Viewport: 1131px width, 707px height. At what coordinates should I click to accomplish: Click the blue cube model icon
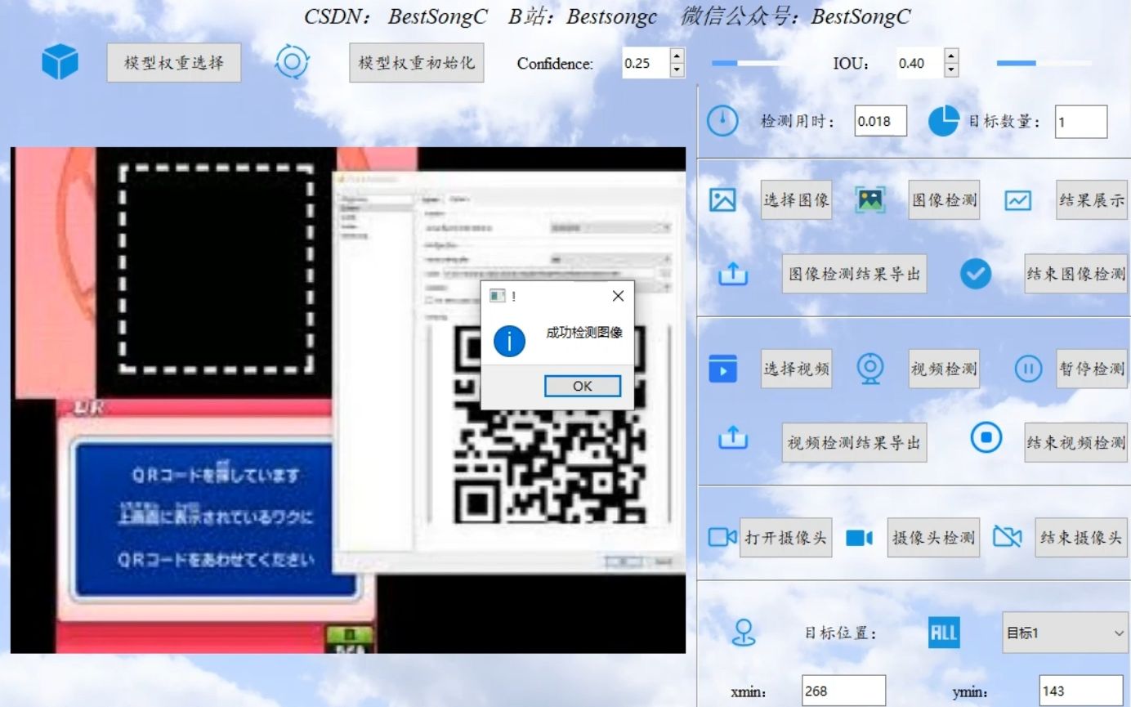pos(60,62)
